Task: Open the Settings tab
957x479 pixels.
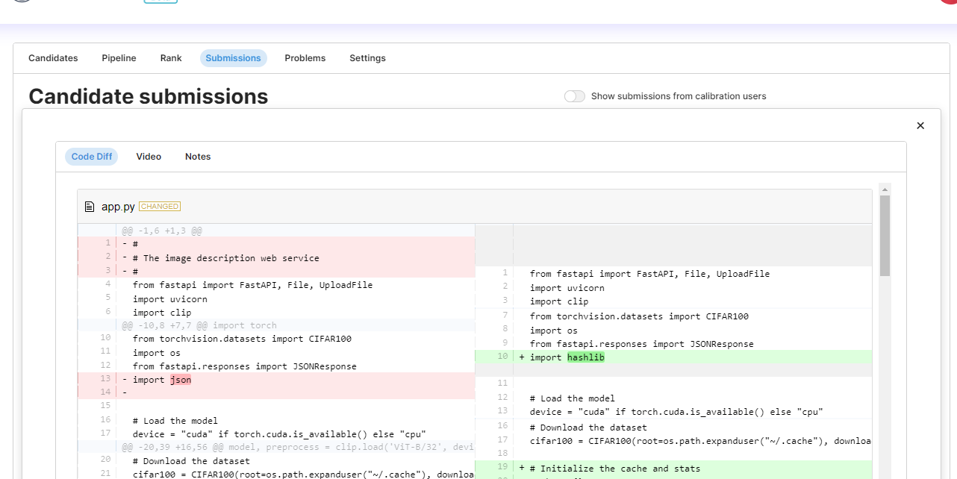Action: pos(367,58)
